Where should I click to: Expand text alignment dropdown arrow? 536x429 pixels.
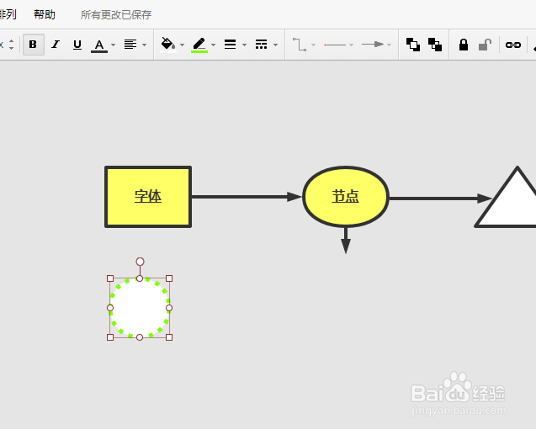point(144,45)
